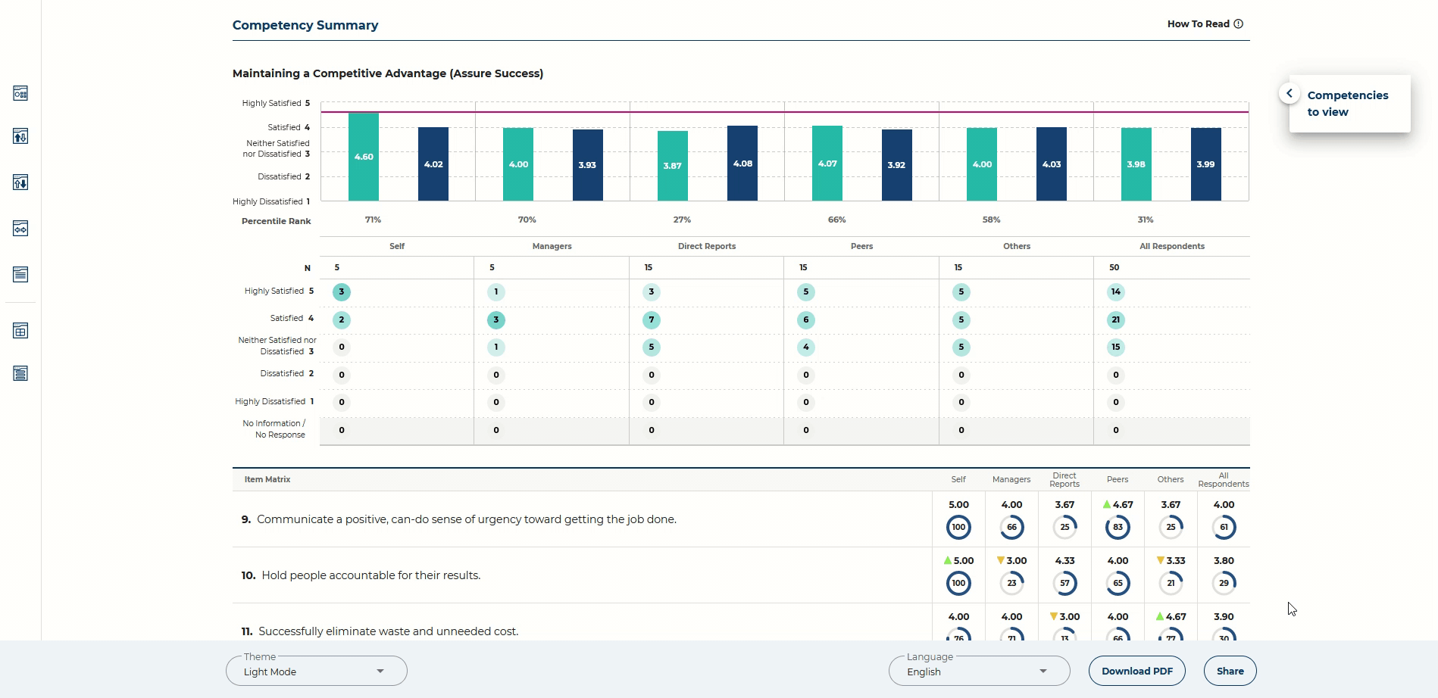This screenshot has height=698, width=1438.
Task: Click item 9 Peers percentile circle 83
Action: pos(1118,527)
